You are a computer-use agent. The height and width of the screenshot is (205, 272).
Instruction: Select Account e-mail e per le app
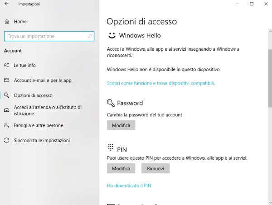[x=43, y=80]
